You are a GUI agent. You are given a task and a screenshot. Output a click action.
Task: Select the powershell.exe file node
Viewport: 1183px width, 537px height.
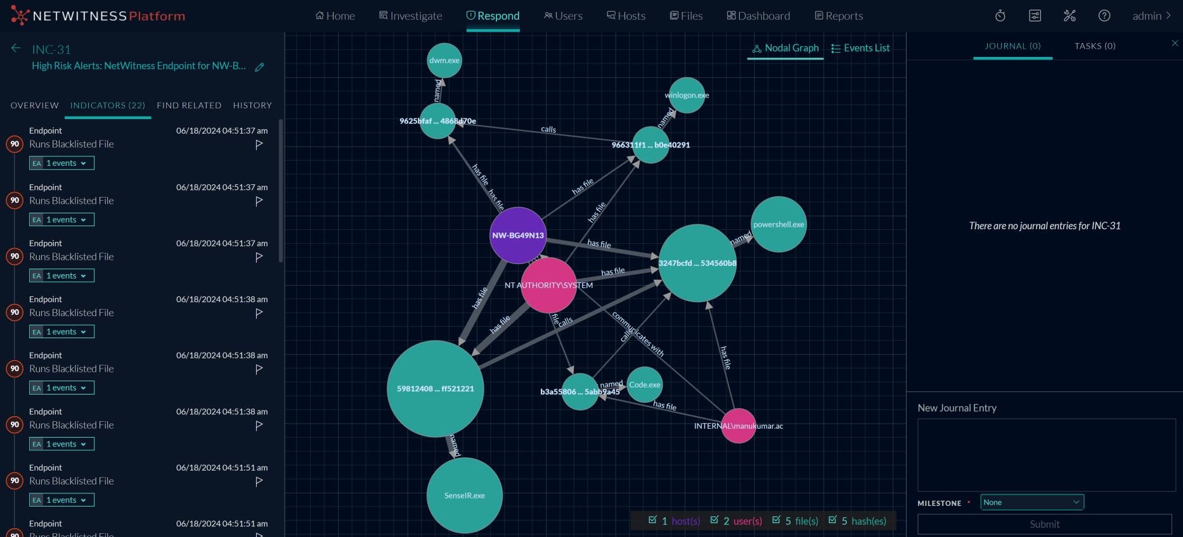(779, 224)
